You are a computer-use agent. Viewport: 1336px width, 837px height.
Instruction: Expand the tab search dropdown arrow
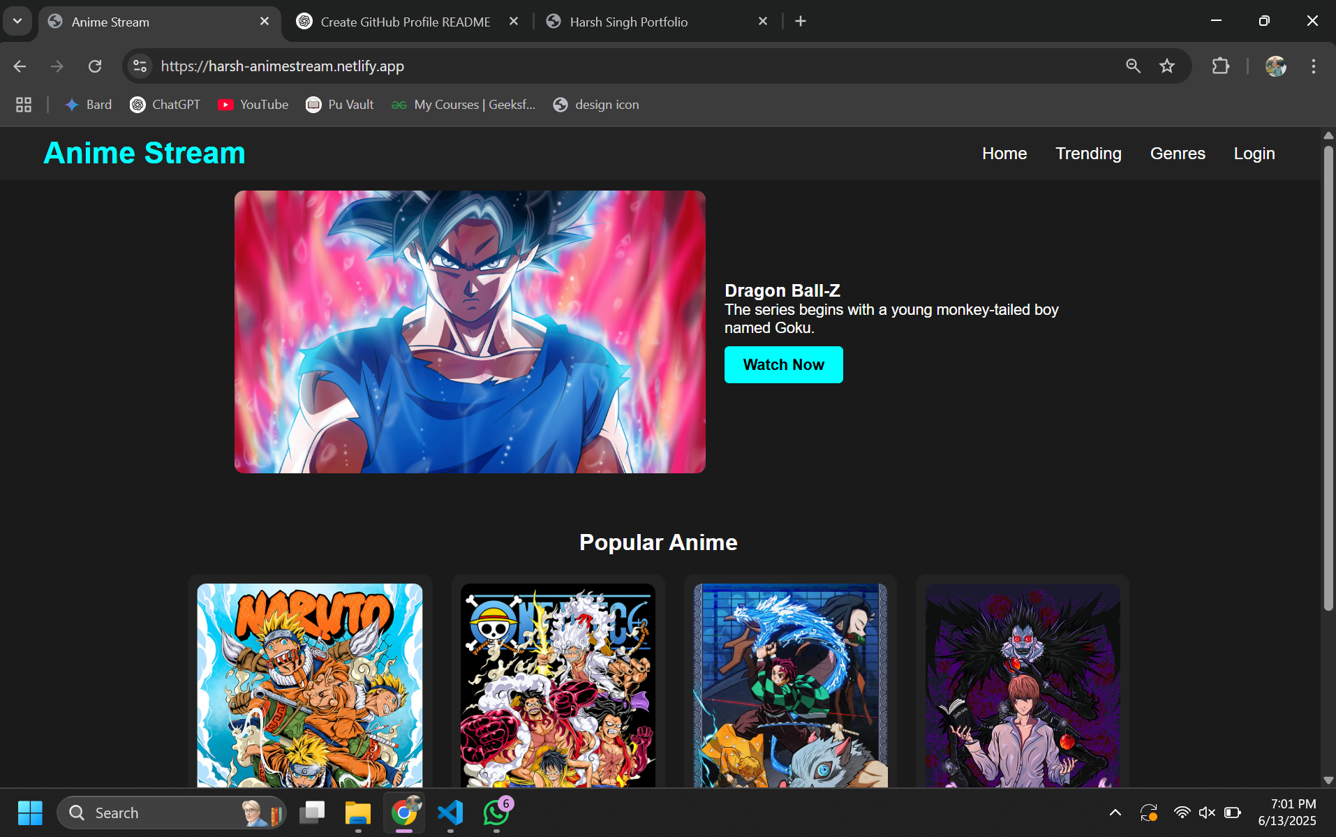tap(17, 21)
